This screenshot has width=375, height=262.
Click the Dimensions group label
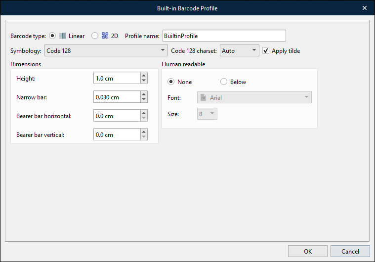click(26, 64)
